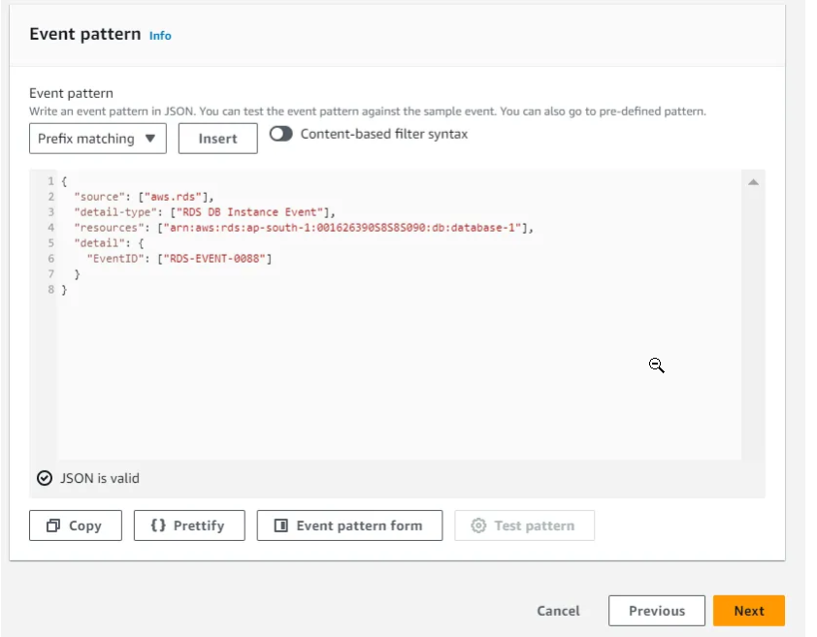The width and height of the screenshot is (817, 637).
Task: Go back with the Previous button
Action: [x=656, y=611]
